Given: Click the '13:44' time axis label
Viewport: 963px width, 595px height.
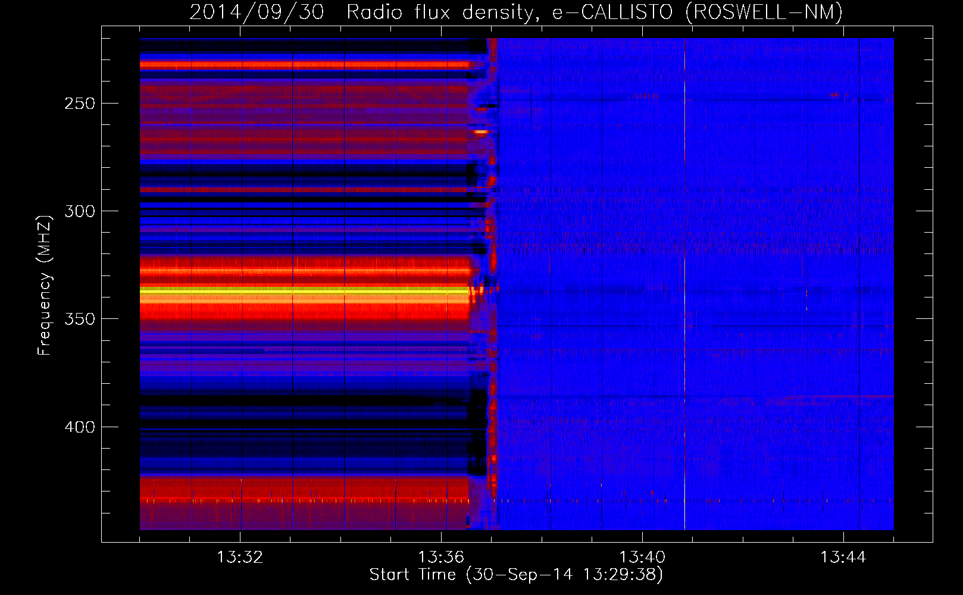Looking at the screenshot, I should (x=843, y=558).
